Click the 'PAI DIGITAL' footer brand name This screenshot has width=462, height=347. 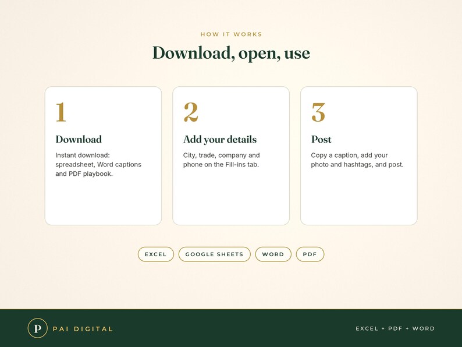[83, 329]
